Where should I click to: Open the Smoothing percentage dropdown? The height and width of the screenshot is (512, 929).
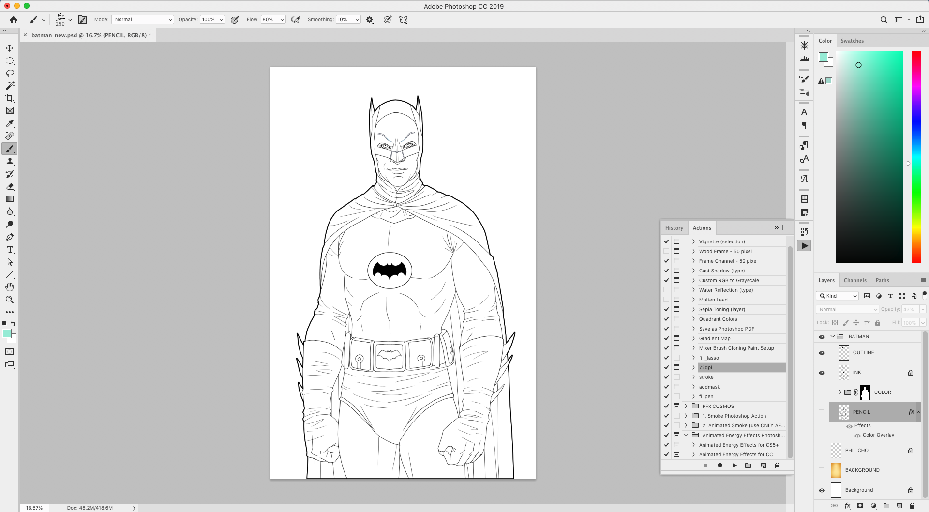tap(357, 20)
